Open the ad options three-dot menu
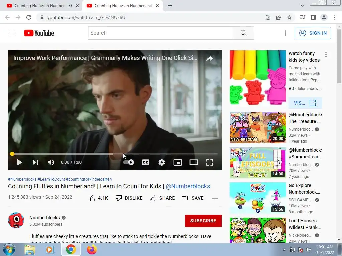Screen dimensions: 342x256 point(326,54)
